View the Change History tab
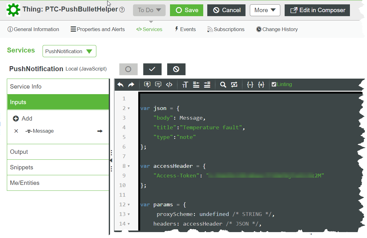This screenshot has height=238, width=367. pos(277,29)
